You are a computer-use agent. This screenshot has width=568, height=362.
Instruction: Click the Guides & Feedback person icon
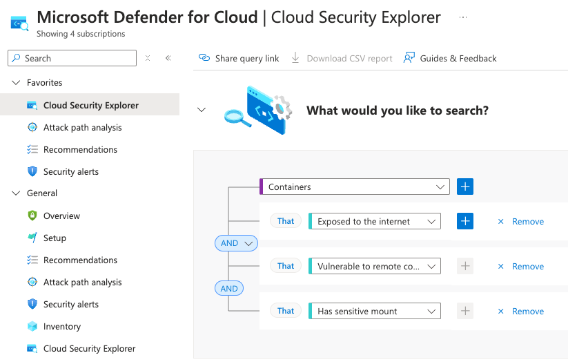[x=409, y=57]
